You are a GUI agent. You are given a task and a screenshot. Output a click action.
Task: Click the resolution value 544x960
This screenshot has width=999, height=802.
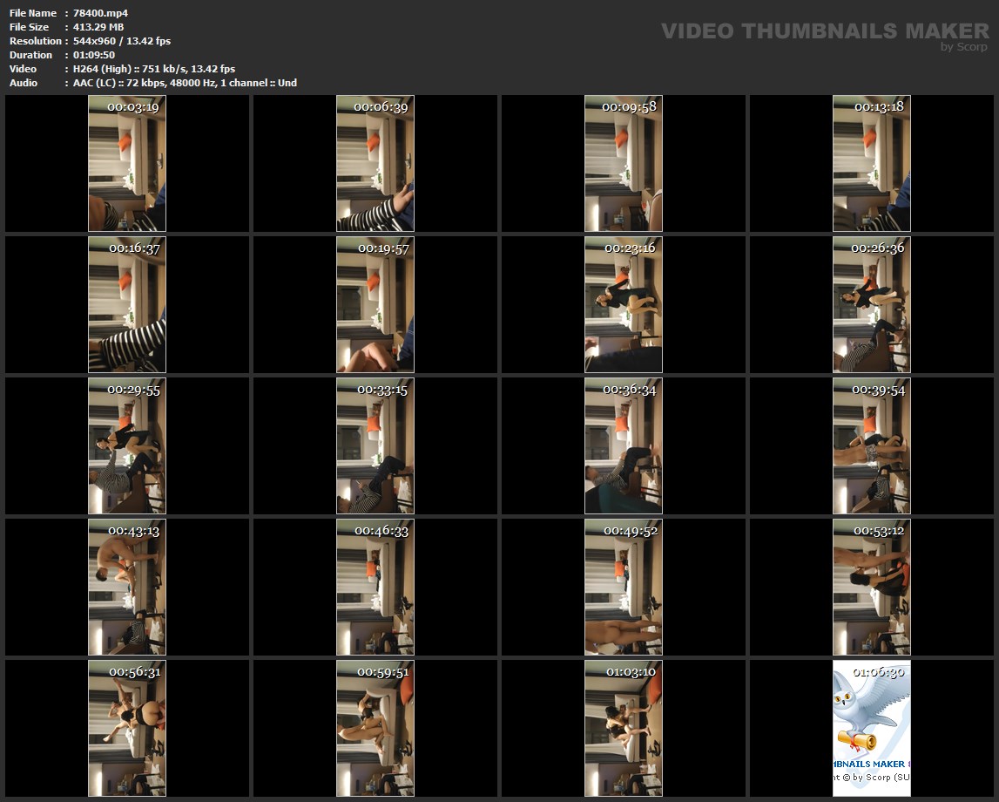click(97, 41)
